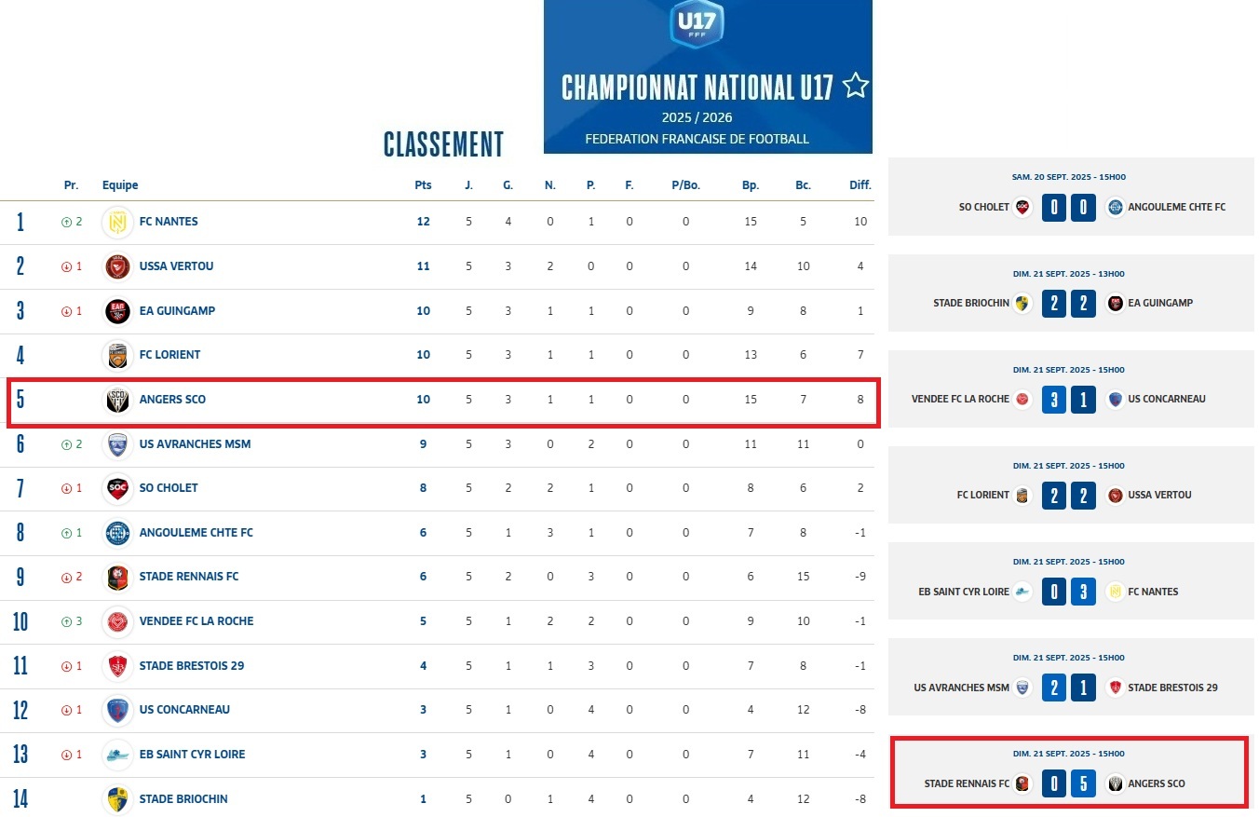
Task: Open the FC Lorient team link
Action: pos(169,355)
